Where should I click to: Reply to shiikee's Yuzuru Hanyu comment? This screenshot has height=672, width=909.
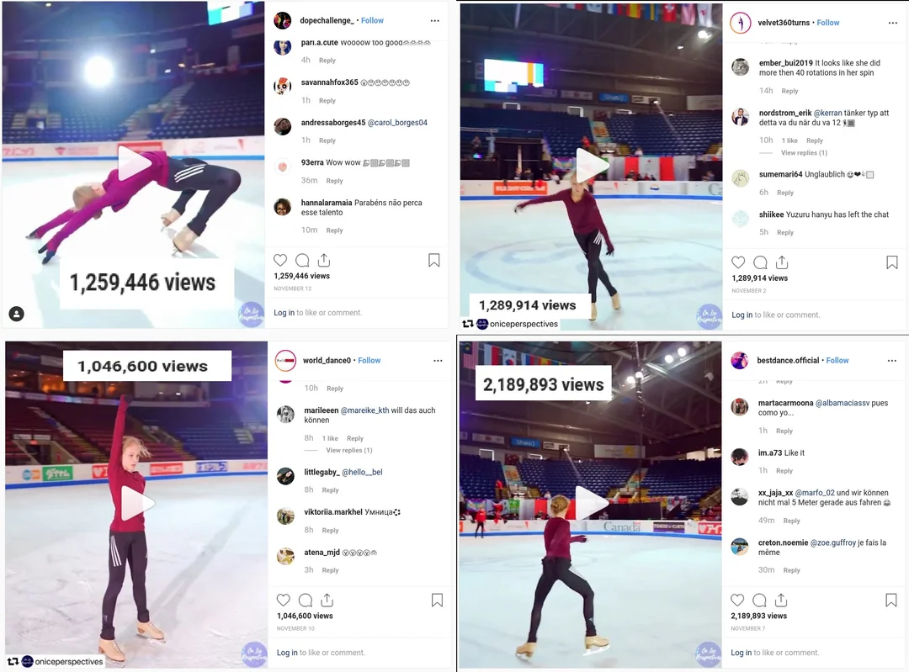pyautogui.click(x=785, y=232)
